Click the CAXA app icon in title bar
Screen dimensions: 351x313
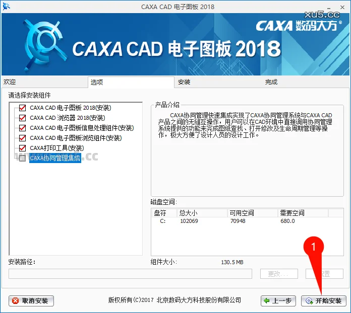[x=6, y=6]
